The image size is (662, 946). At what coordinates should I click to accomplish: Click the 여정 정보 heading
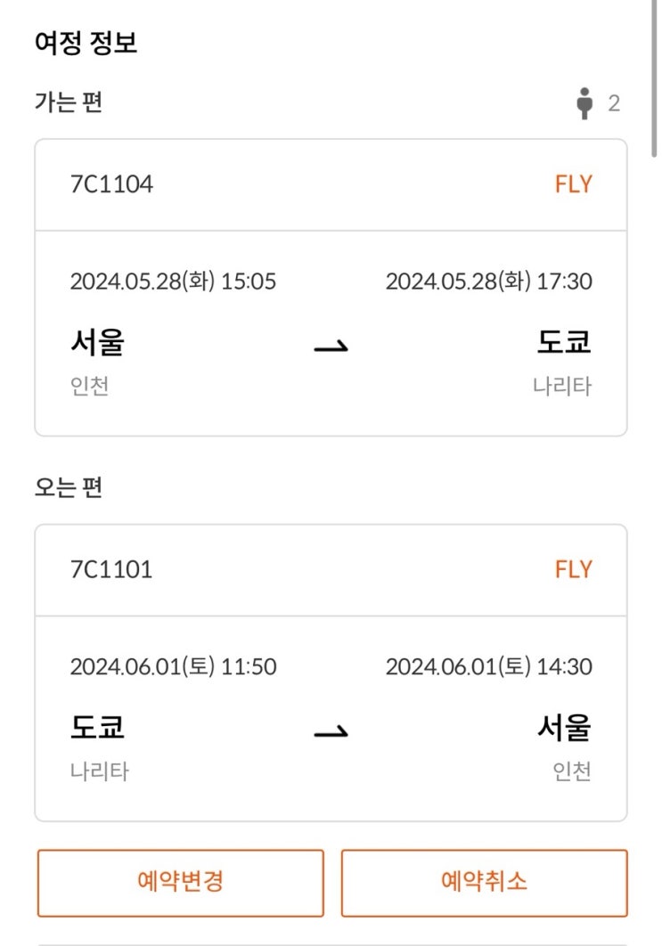(x=86, y=43)
